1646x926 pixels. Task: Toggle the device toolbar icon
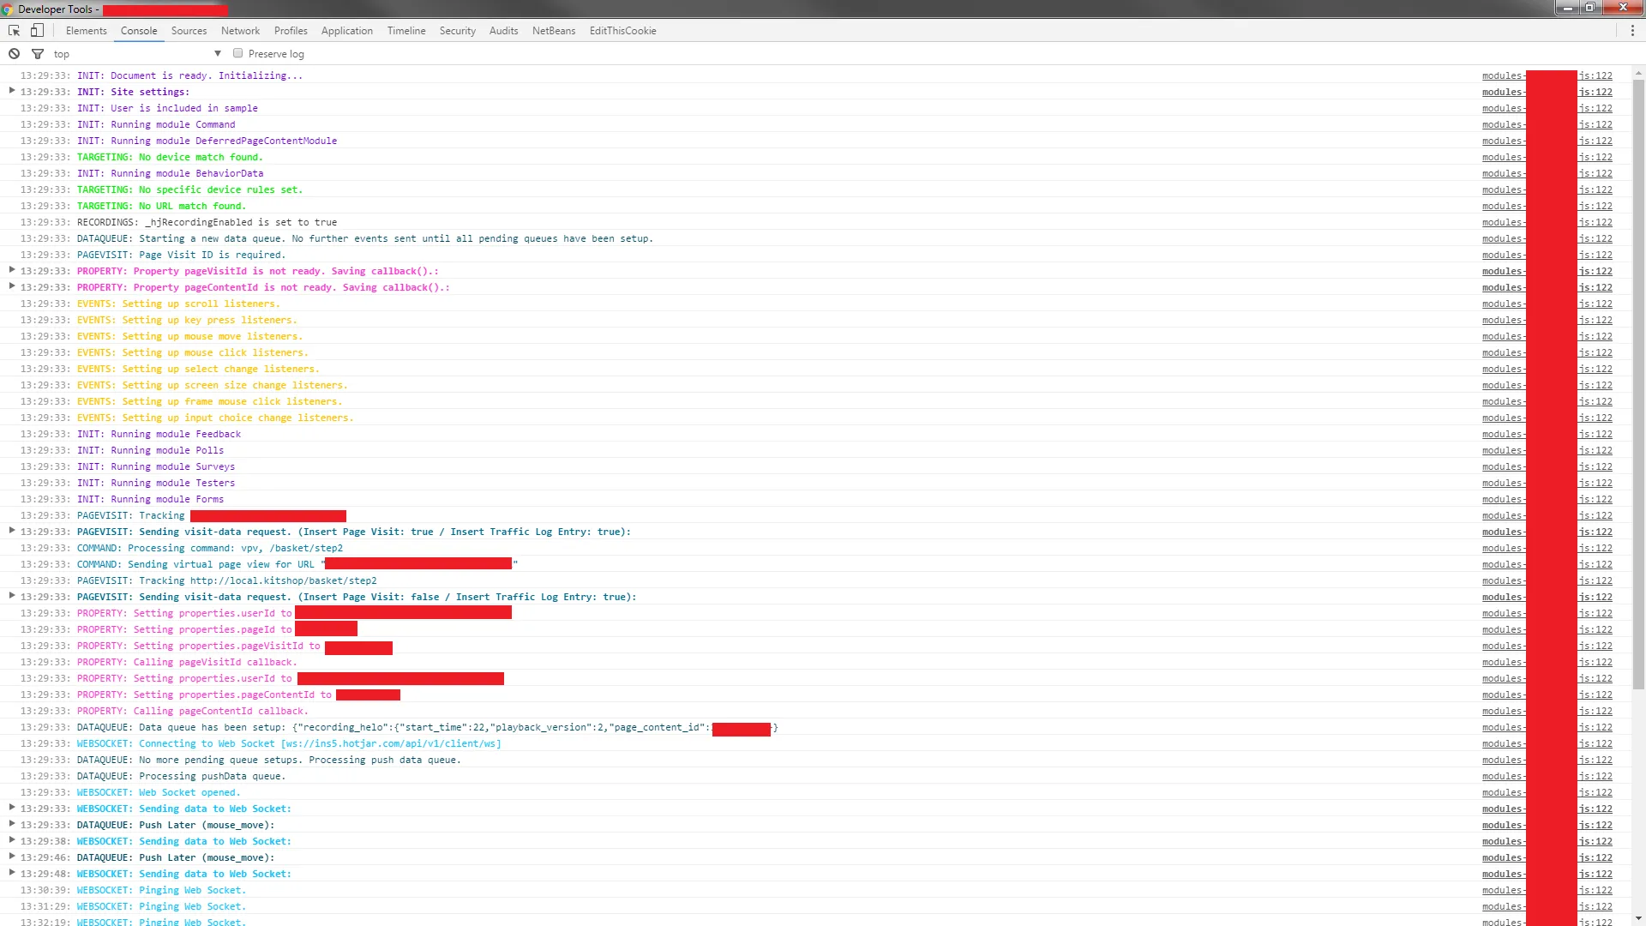[x=37, y=30]
